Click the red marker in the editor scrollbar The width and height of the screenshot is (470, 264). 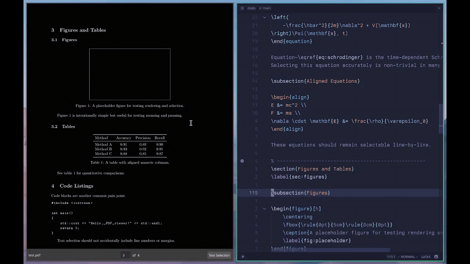click(x=442, y=43)
